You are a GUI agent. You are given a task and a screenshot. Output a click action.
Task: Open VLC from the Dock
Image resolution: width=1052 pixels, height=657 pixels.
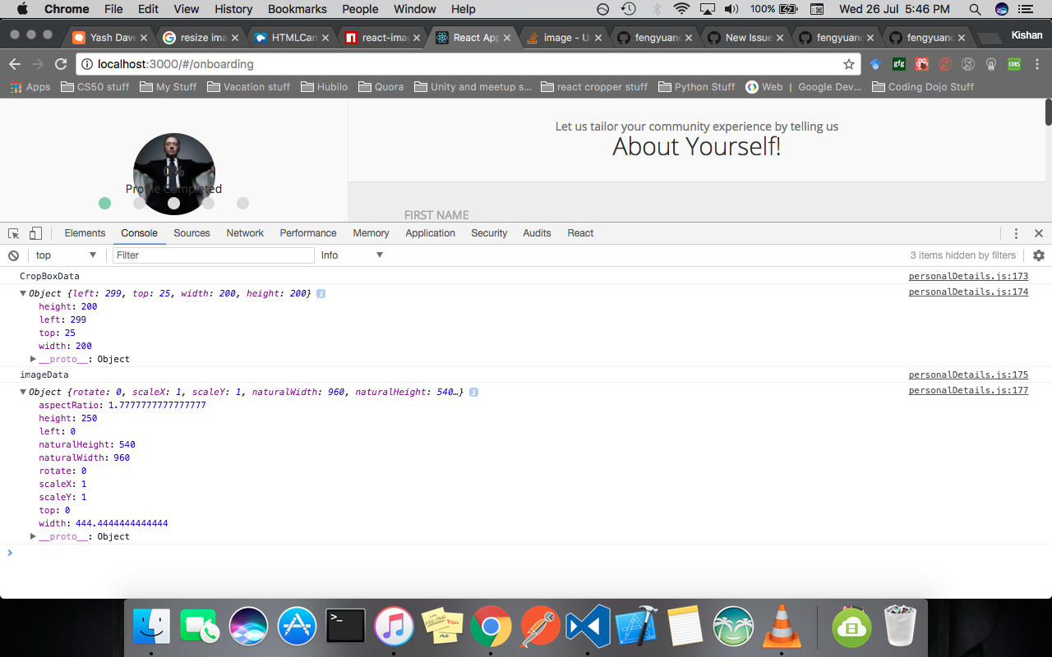tap(781, 626)
